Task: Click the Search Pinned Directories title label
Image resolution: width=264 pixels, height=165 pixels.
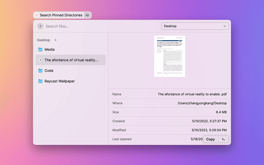Action: [x=61, y=15]
